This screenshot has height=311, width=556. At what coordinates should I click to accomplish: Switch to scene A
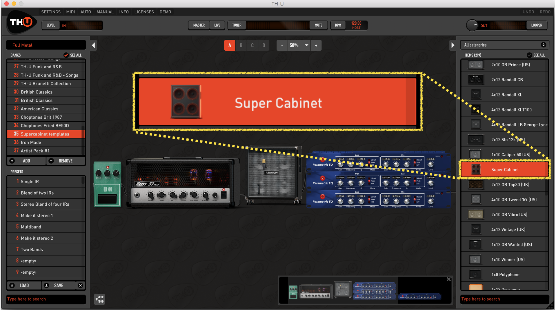(x=230, y=45)
